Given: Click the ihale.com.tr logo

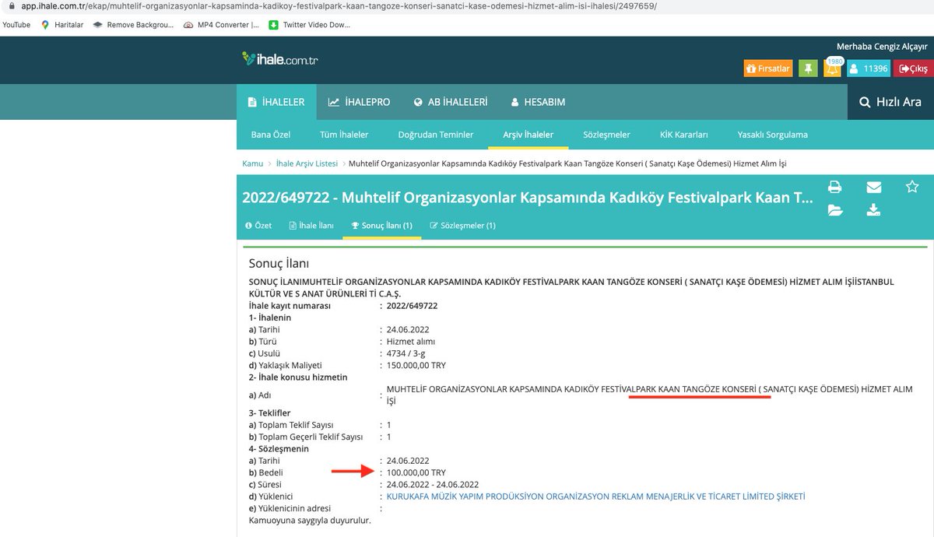Looking at the screenshot, I should (280, 58).
